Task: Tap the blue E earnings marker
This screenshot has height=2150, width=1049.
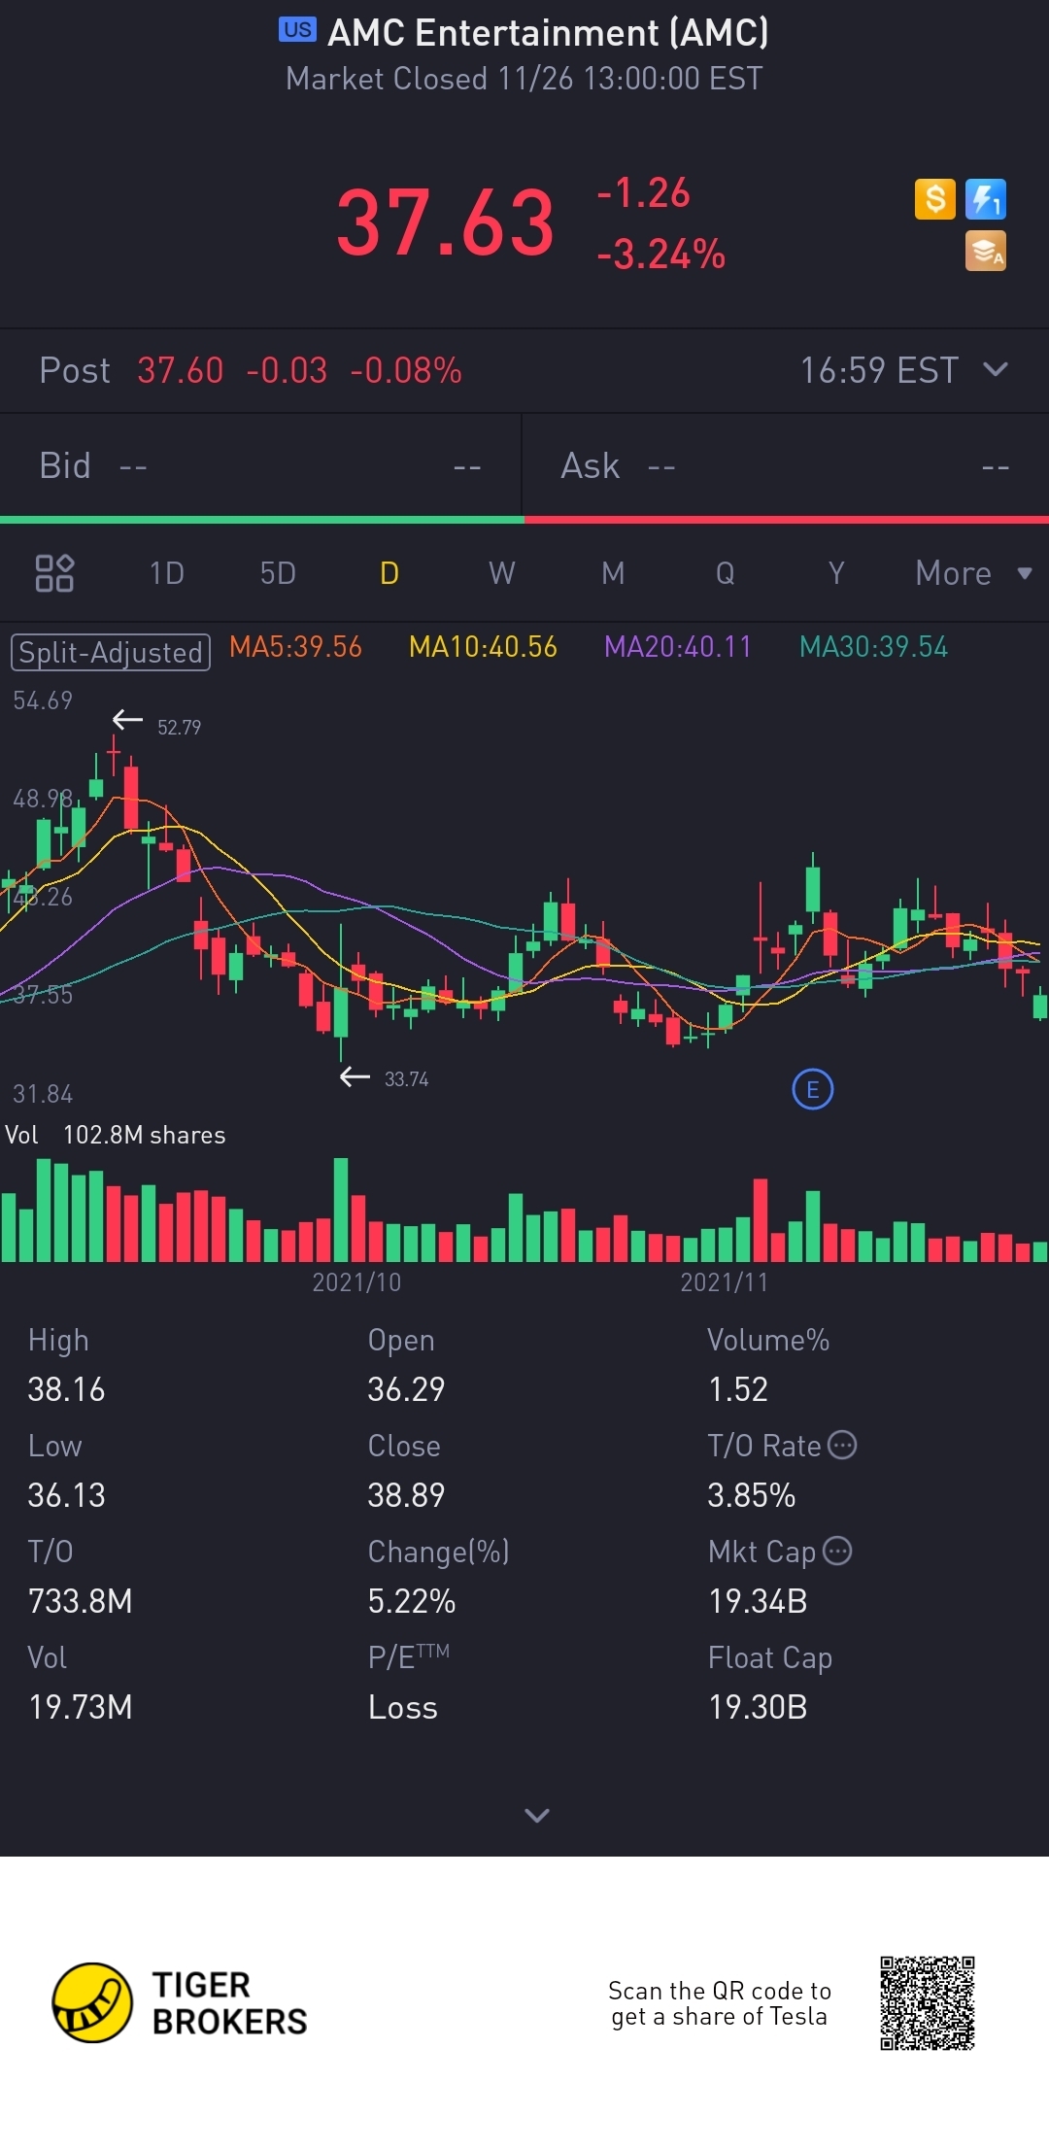Action: pos(813,1089)
